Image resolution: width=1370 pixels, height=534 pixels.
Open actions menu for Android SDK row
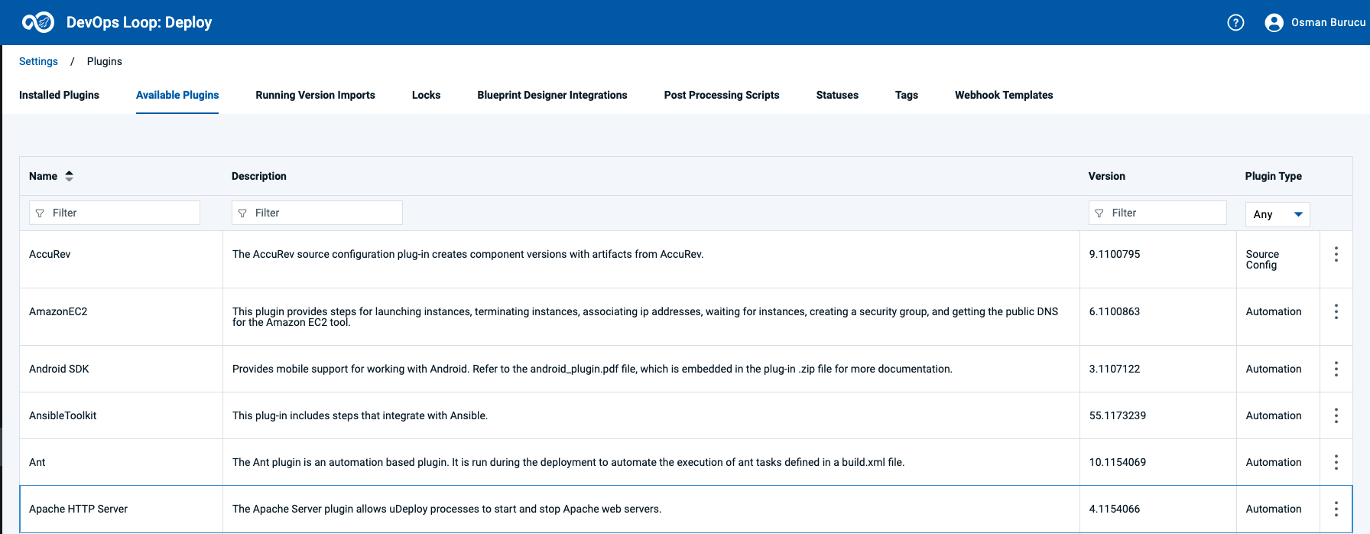pos(1336,369)
